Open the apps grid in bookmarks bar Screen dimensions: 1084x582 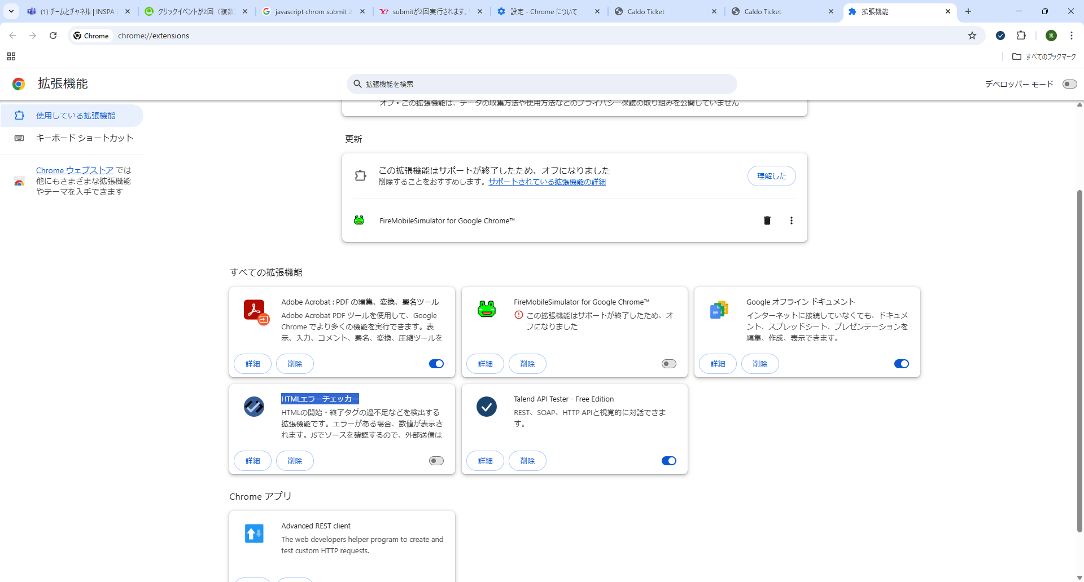click(11, 56)
